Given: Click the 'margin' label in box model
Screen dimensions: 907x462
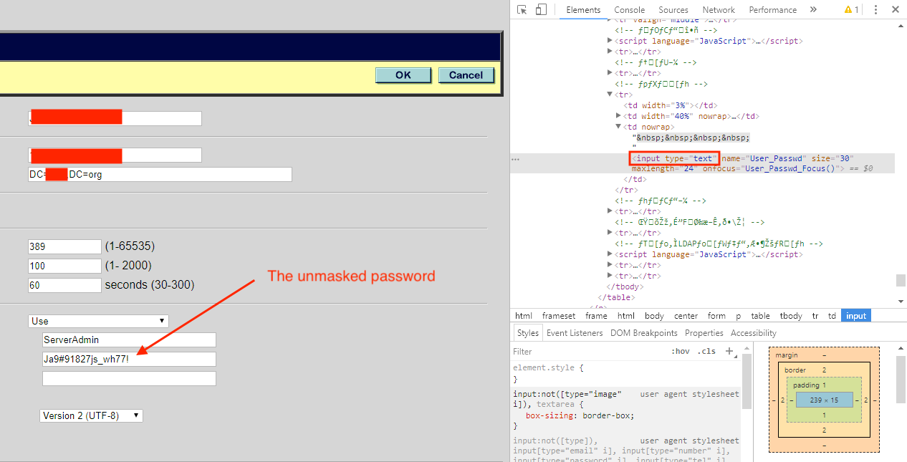Looking at the screenshot, I should click(787, 355).
